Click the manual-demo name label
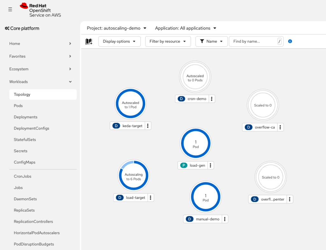 pyautogui.click(x=208, y=219)
